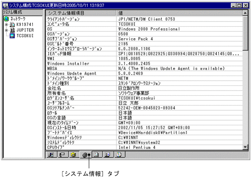Select value Windows 2000 Professional

[x=149, y=29]
